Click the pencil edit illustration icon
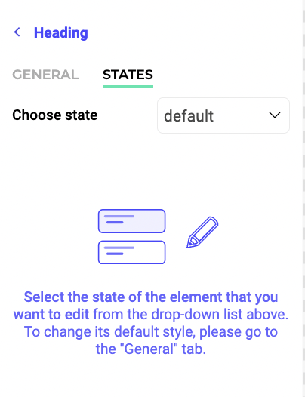 click(202, 232)
